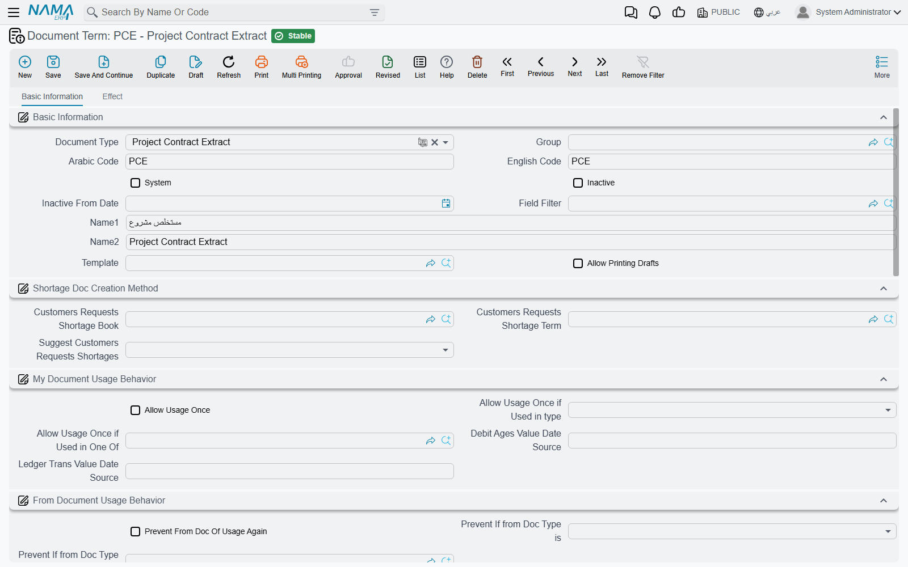Click the thumbs-up icon in header

pyautogui.click(x=679, y=12)
